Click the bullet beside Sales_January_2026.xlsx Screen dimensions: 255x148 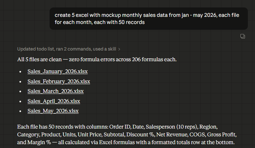pos(20,72)
